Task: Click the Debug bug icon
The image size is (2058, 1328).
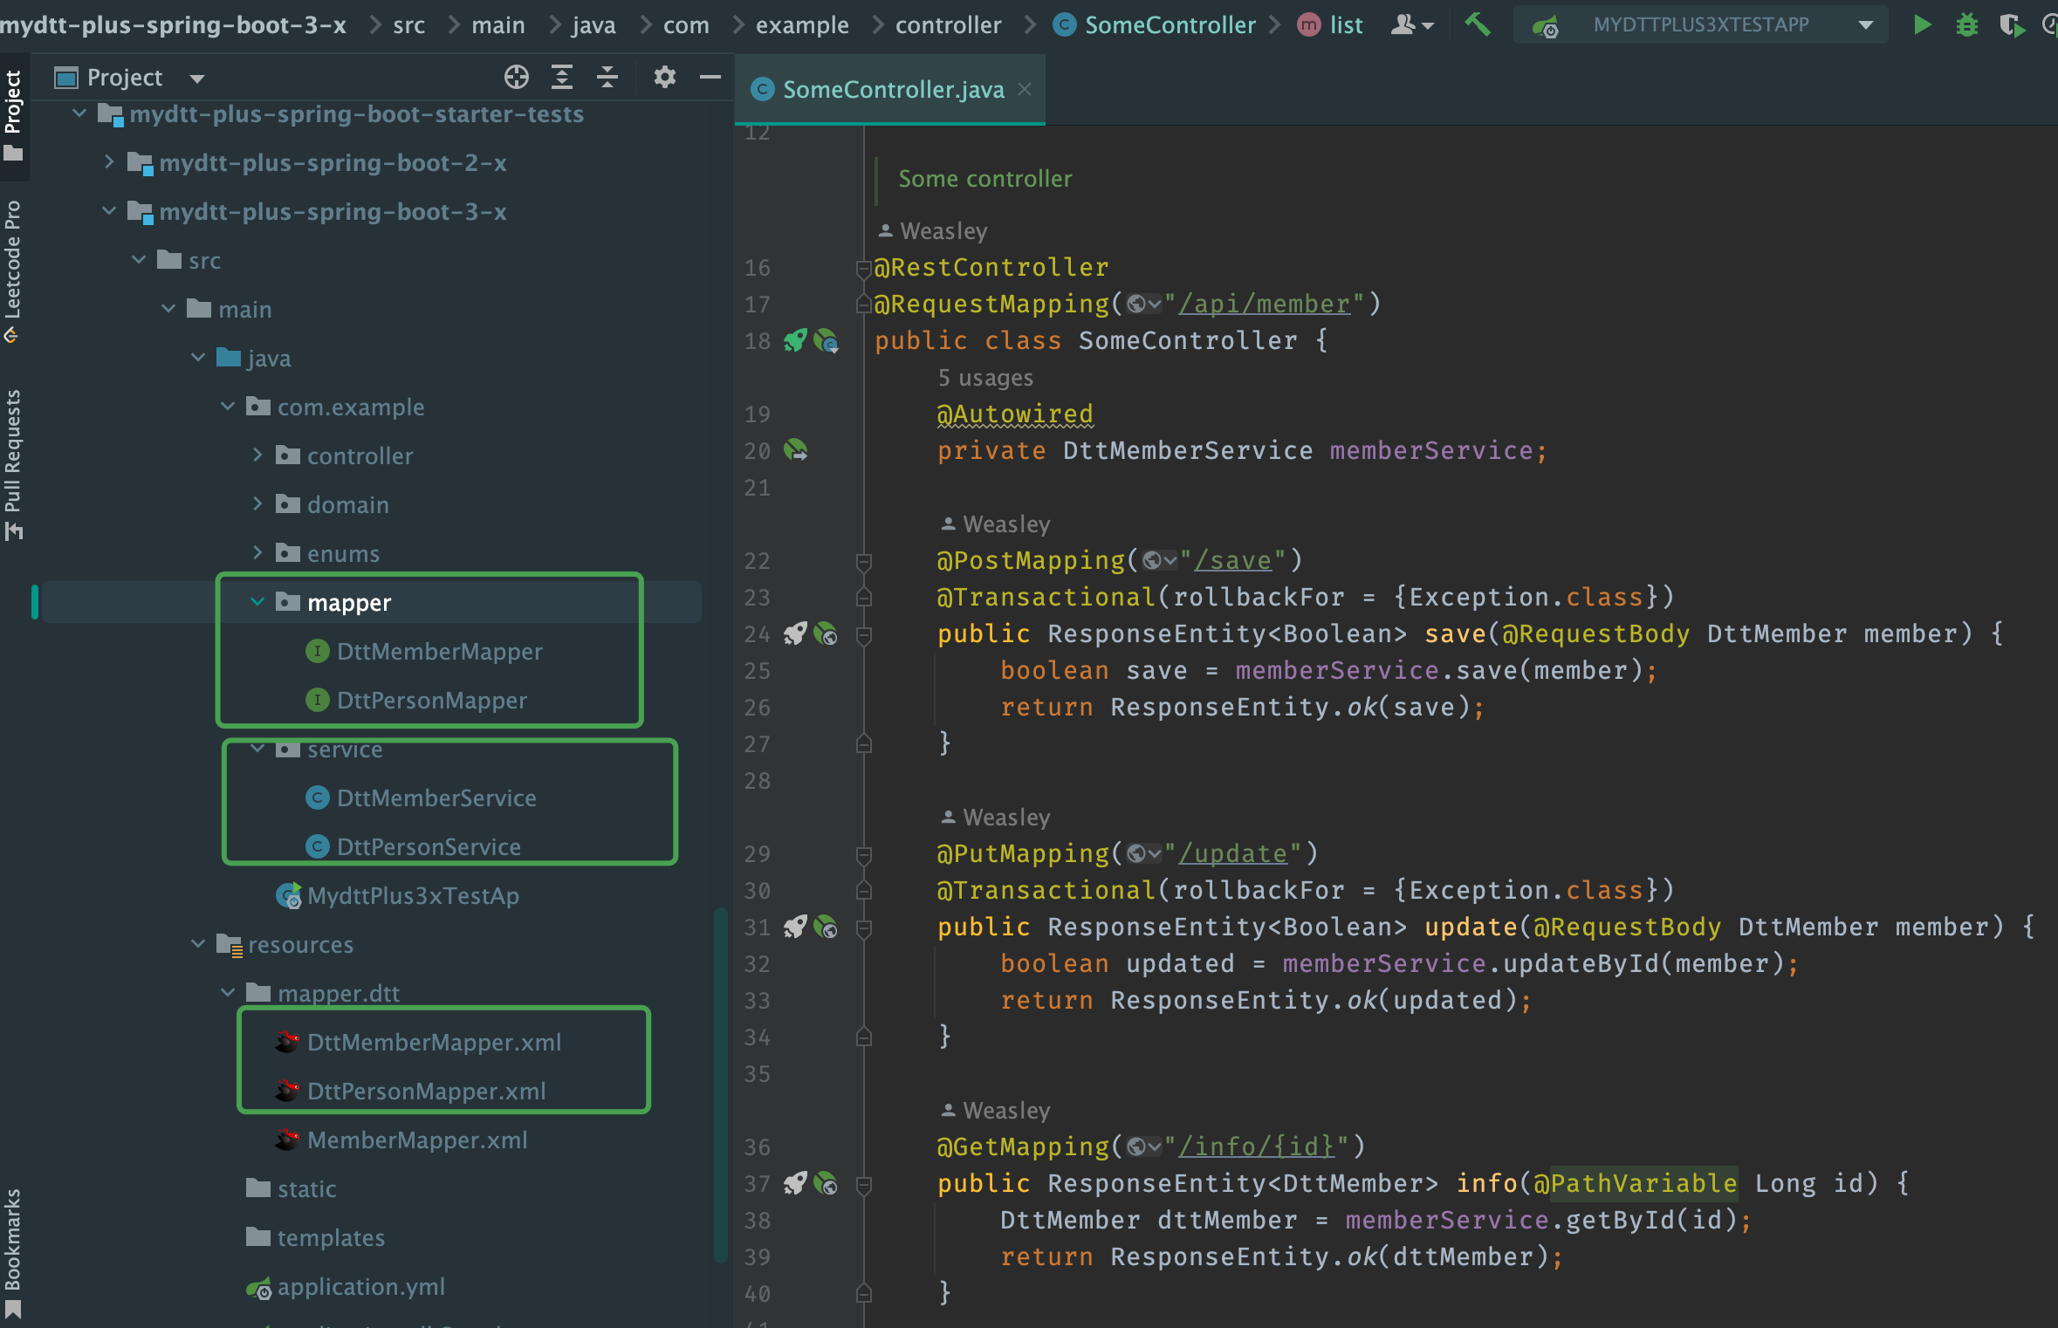Action: (1966, 24)
